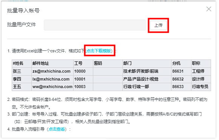Click the 设计师 title cell
Image resolution: width=219 pixels, height=140 pixels.
201,79
